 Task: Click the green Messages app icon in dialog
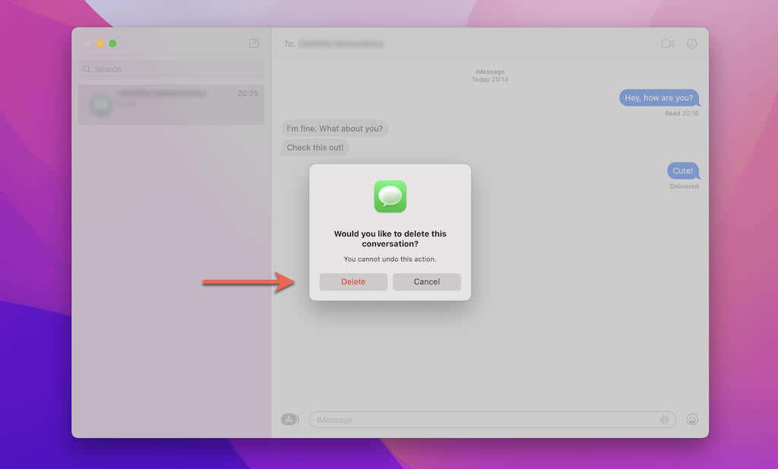tap(390, 197)
